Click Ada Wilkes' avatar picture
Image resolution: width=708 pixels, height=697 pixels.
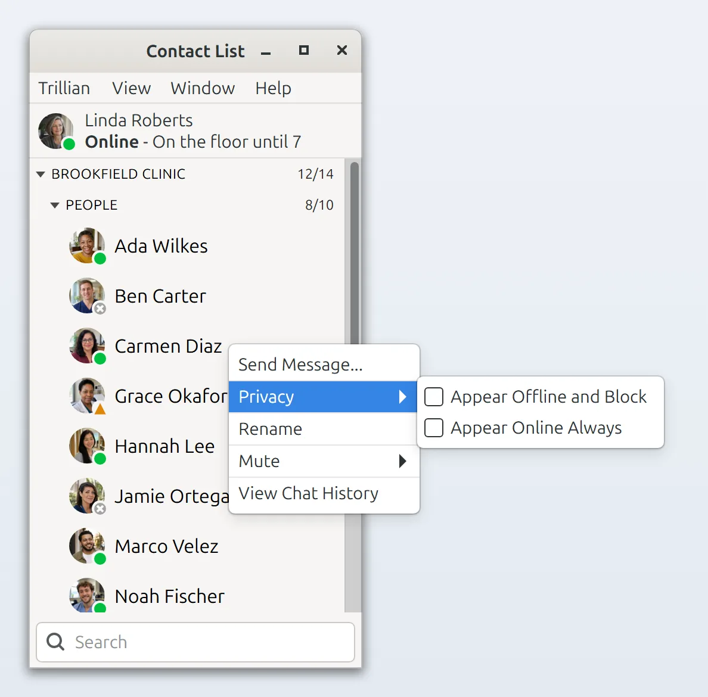(x=87, y=245)
